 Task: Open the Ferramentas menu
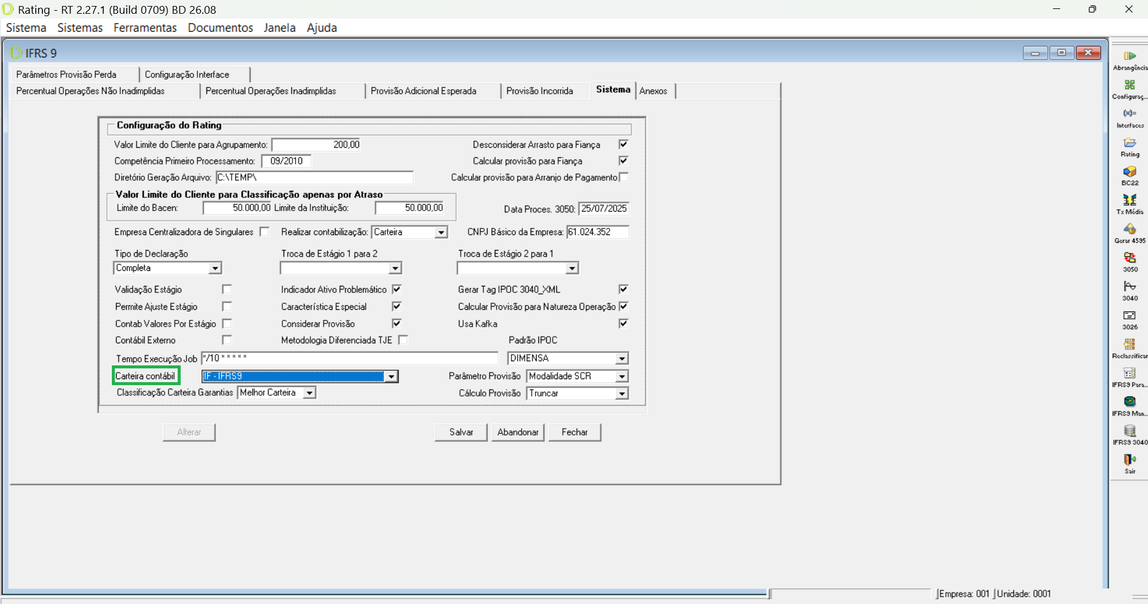pos(145,28)
